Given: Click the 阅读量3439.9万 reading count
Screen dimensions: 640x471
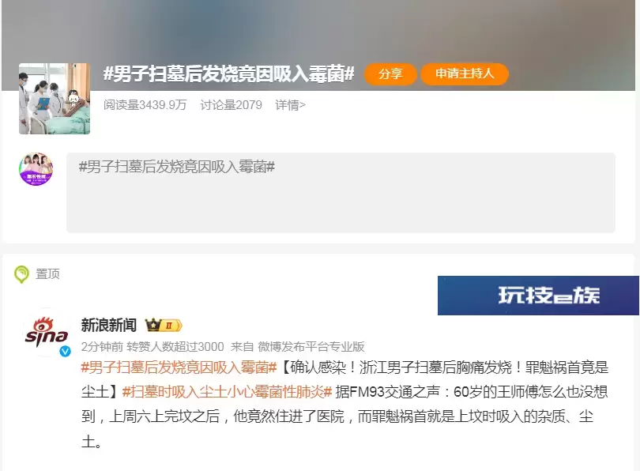Looking at the screenshot, I should tap(145, 105).
